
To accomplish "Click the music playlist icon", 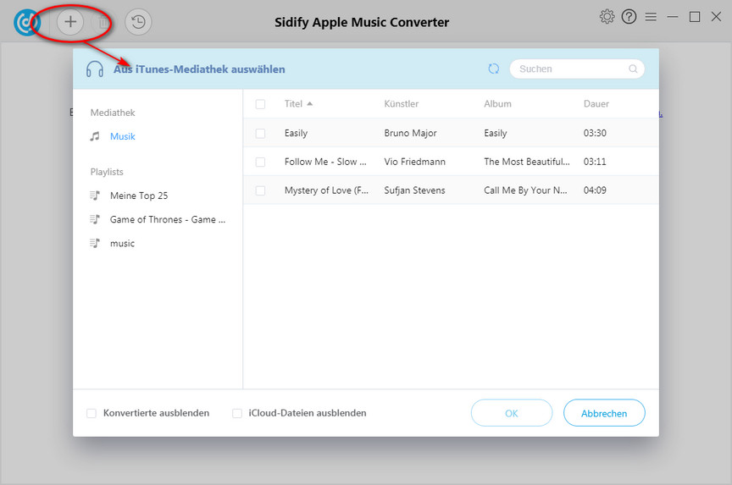I will coord(95,243).
